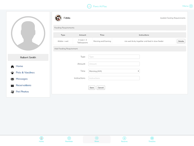Click the Paws At Play title text
The height and width of the screenshot is (146, 194).
(x=100, y=6)
